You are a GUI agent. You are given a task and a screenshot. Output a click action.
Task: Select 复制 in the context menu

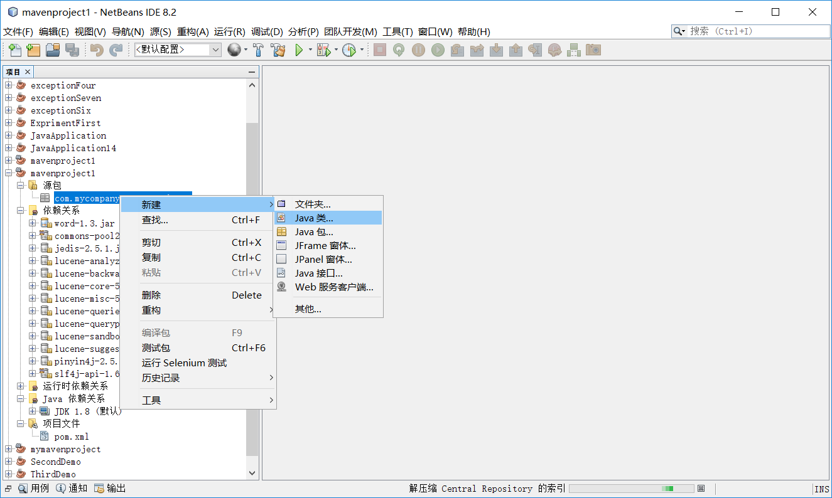198,258
